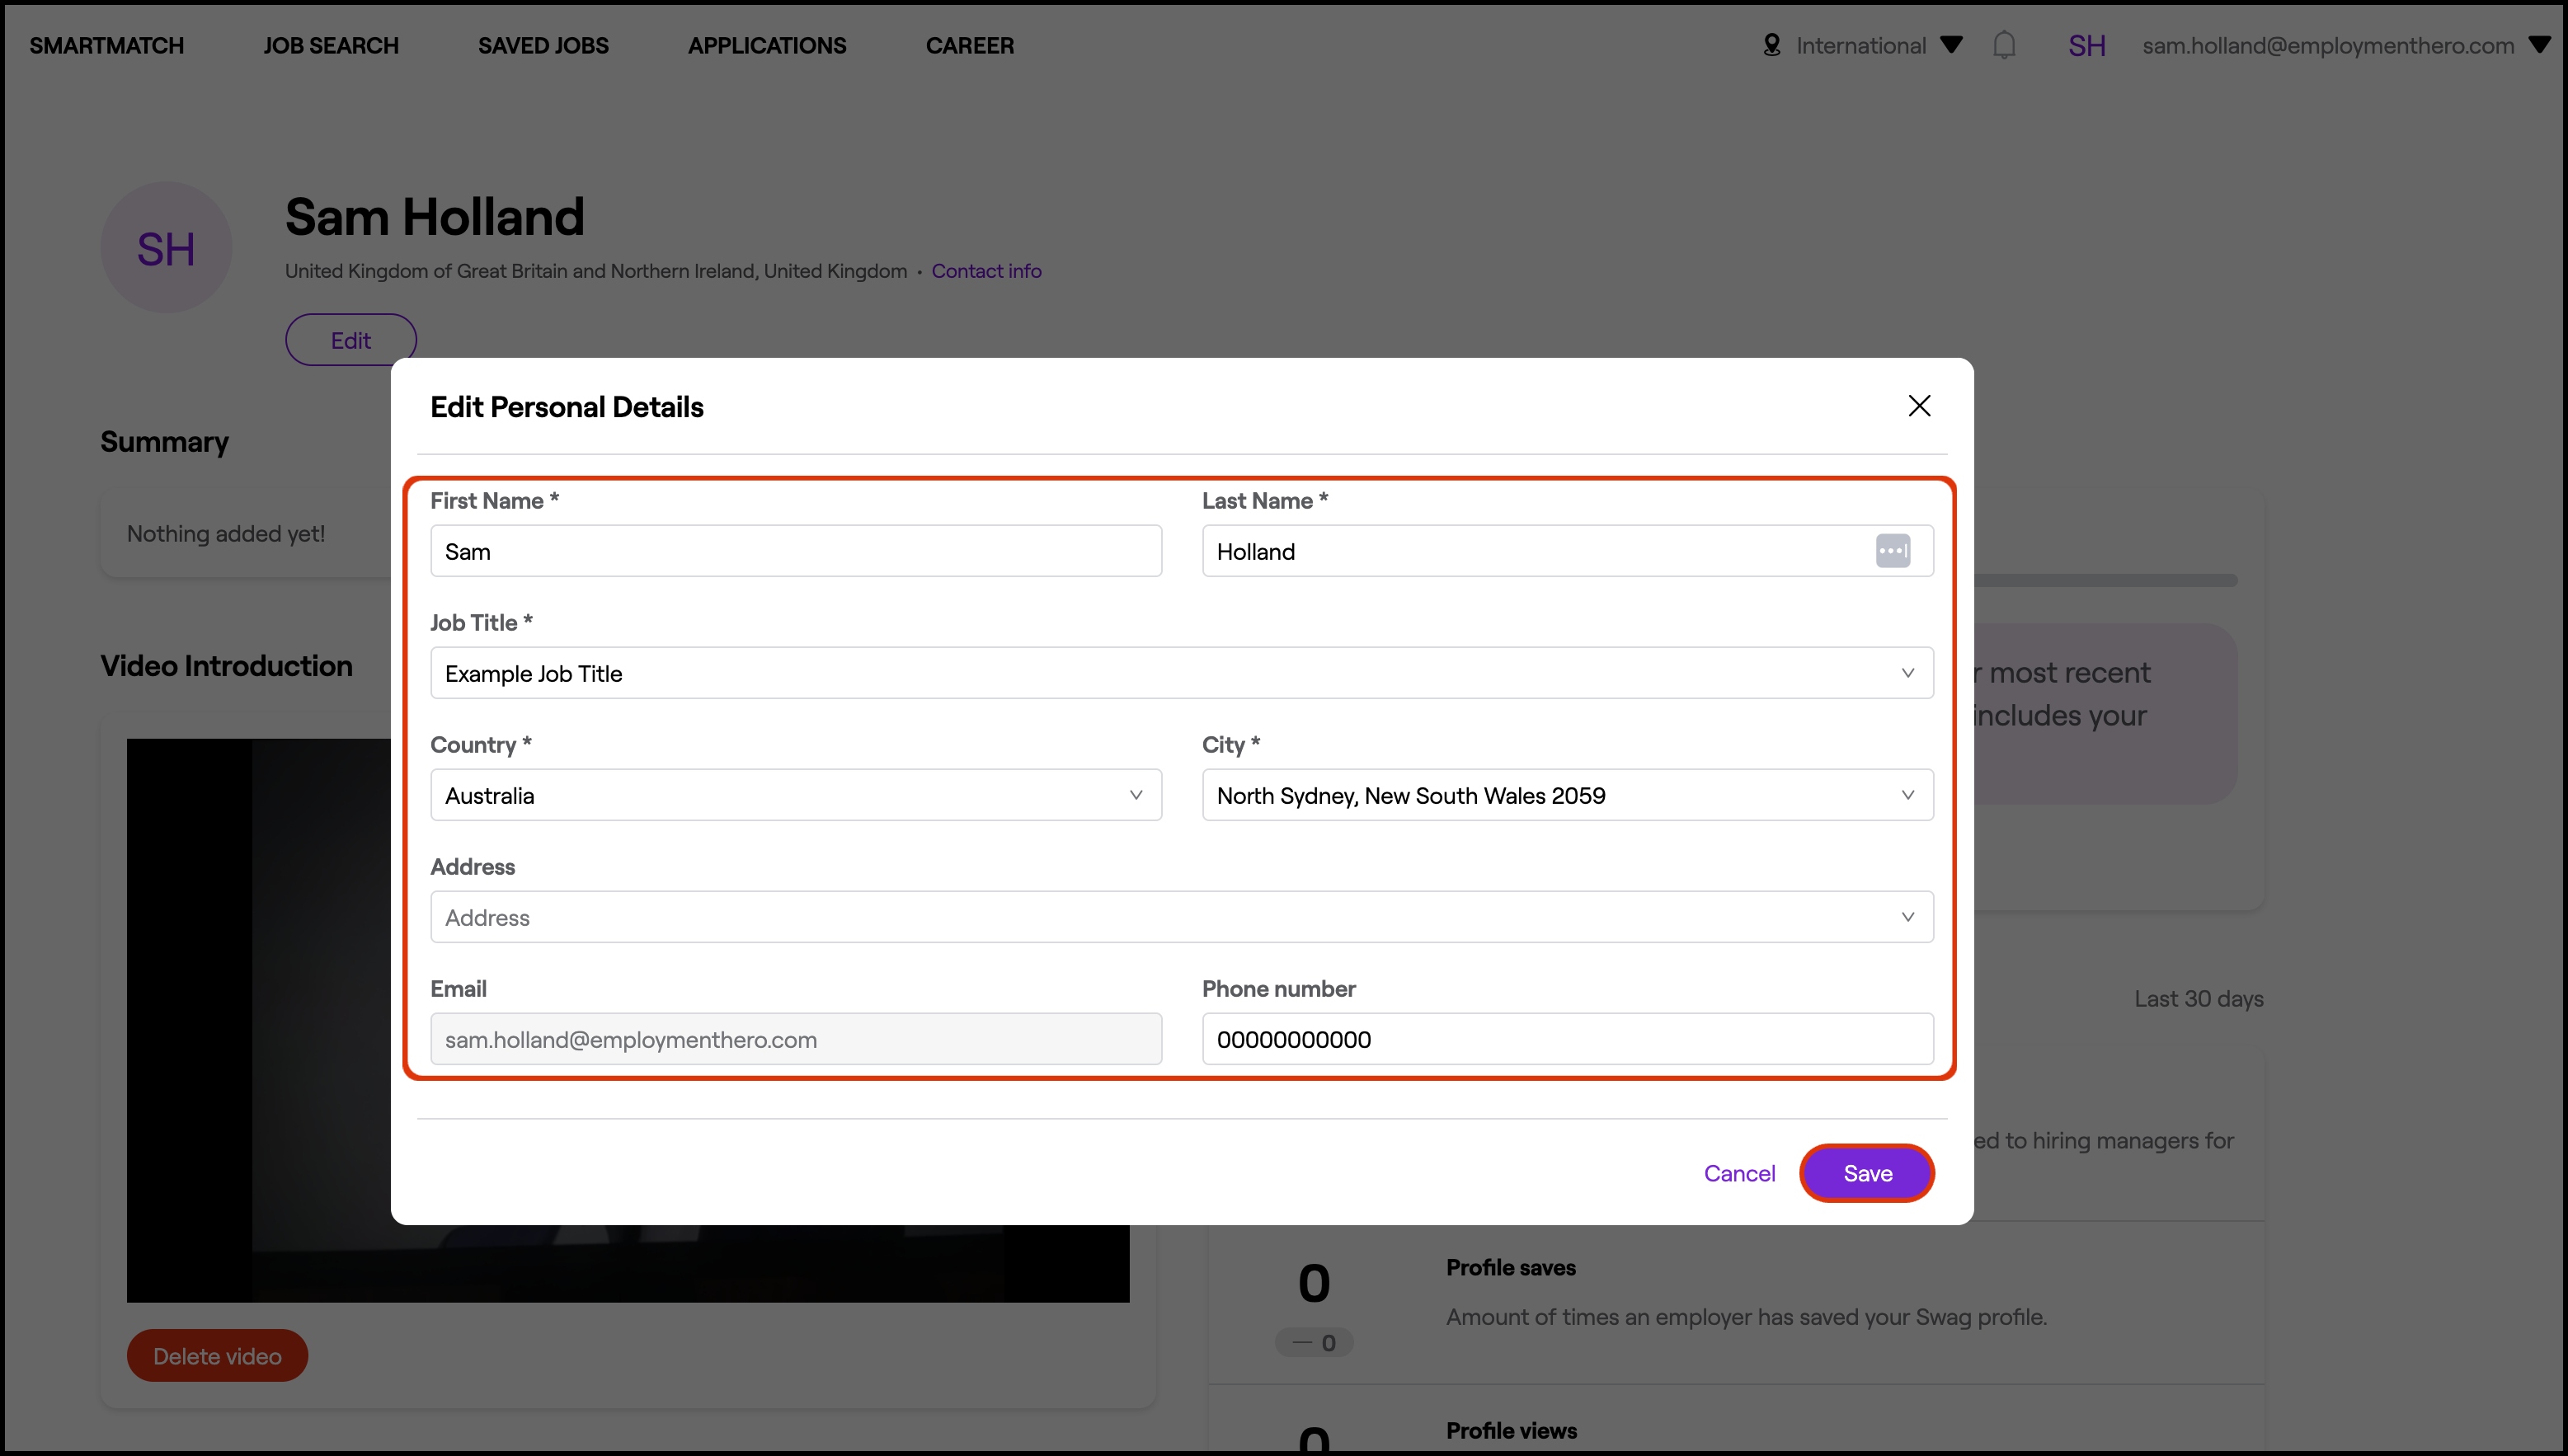
Task: Click the SH avatar in top bar
Action: [x=2086, y=45]
